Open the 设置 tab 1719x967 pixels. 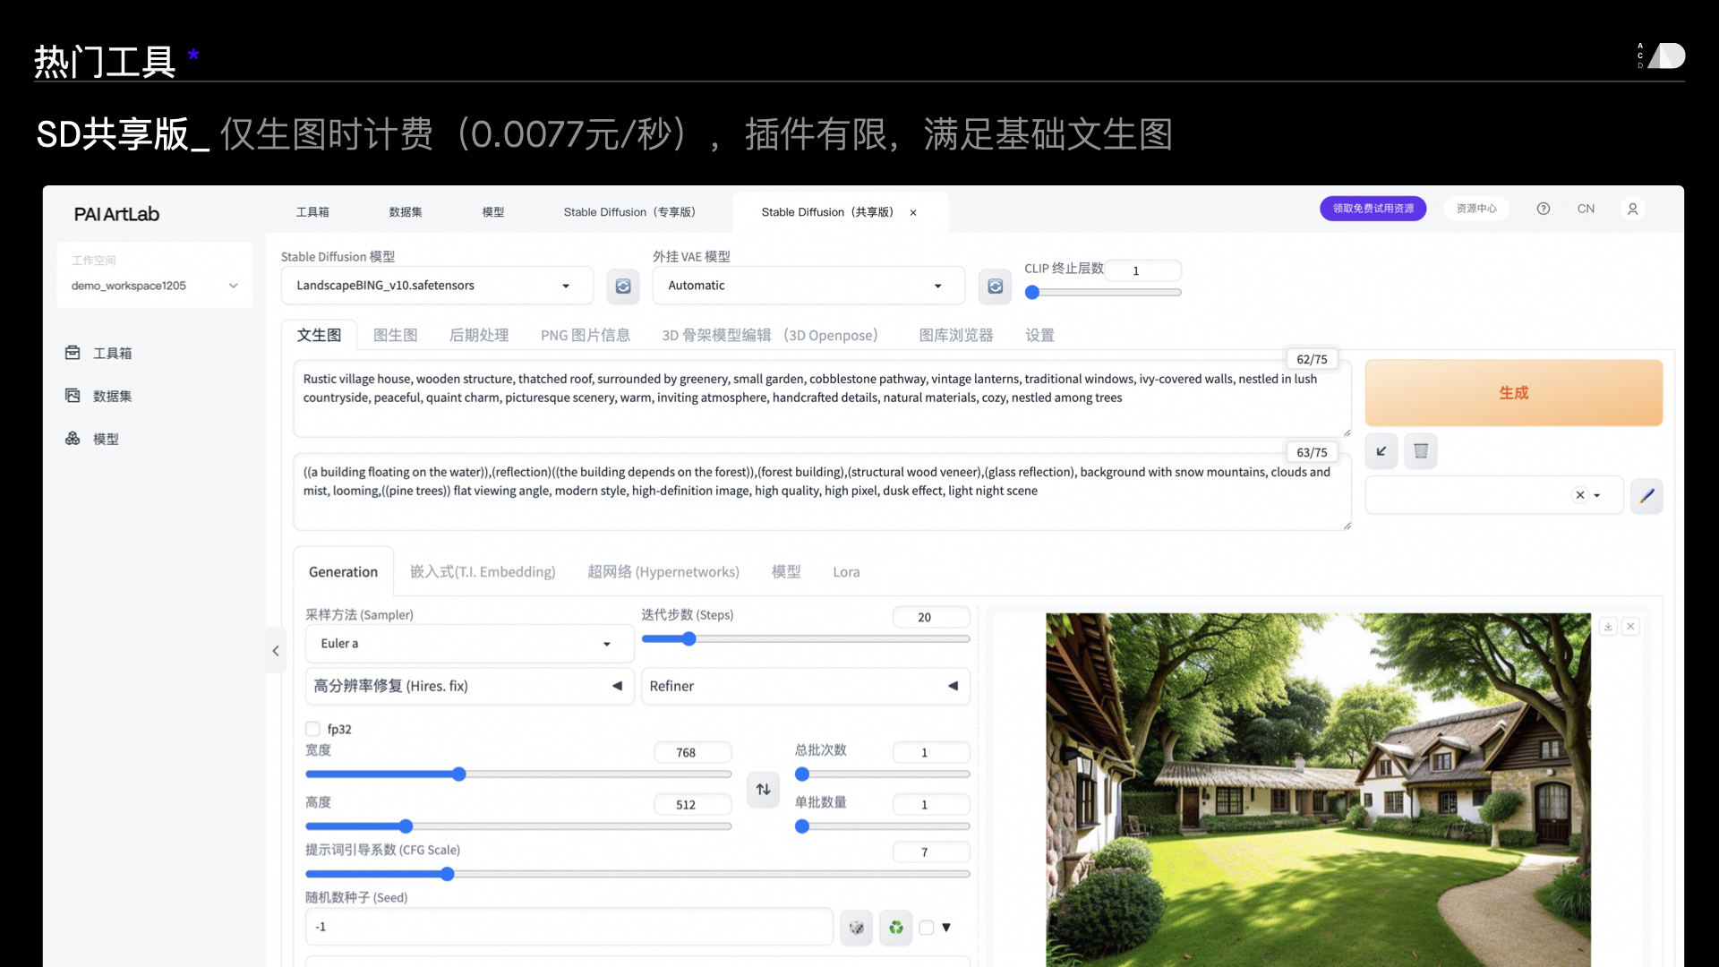point(1039,335)
